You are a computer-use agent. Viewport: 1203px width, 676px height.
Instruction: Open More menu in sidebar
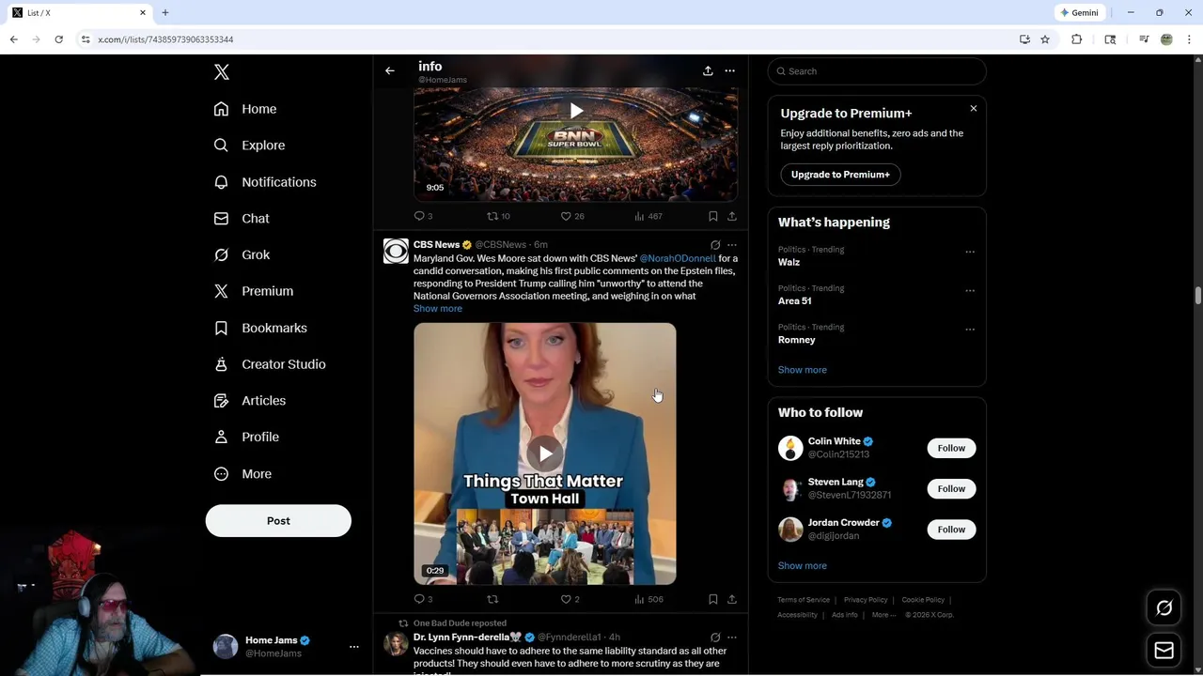(242, 474)
